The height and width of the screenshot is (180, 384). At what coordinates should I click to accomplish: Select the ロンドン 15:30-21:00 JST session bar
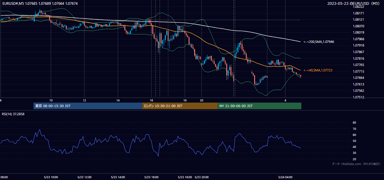[x=180, y=106]
